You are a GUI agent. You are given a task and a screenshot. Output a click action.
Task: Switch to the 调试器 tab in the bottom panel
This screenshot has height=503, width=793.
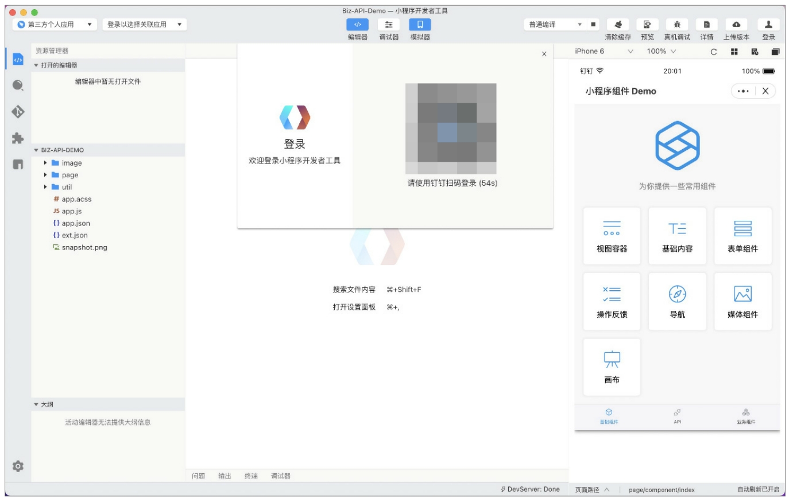click(281, 476)
